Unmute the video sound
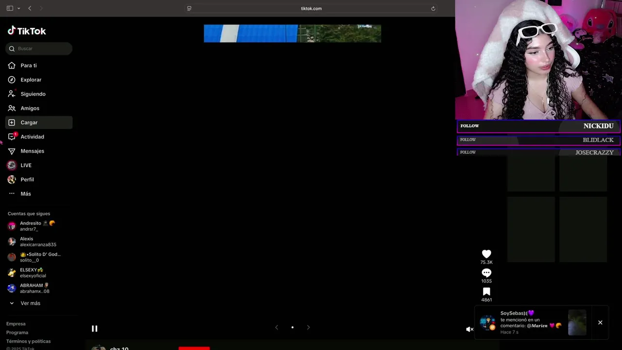 469,329
